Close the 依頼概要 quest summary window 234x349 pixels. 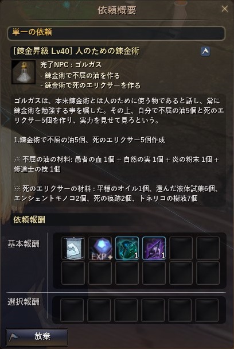(x=225, y=9)
